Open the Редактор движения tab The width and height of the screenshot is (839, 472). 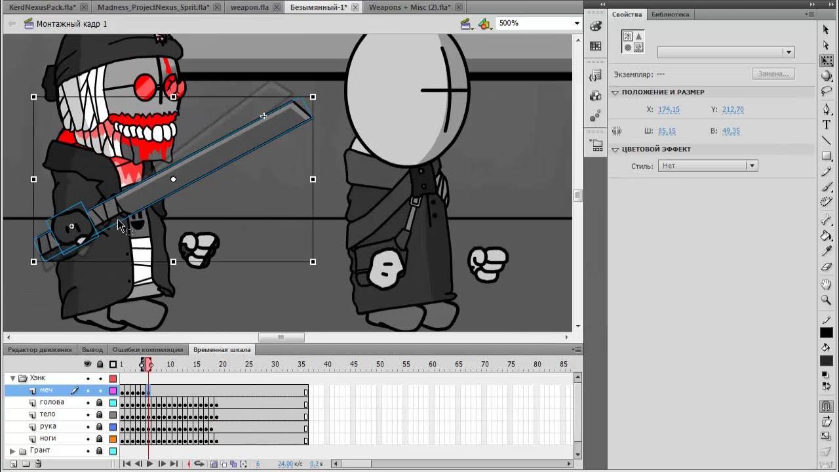40,350
